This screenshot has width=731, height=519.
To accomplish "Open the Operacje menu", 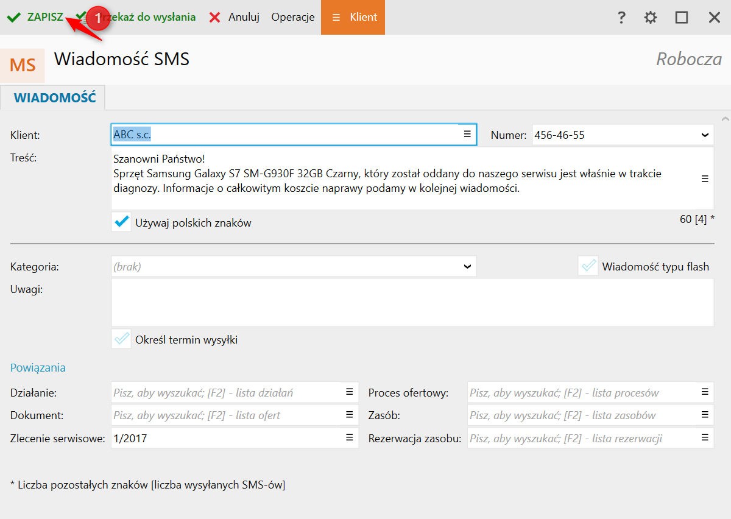I will (x=293, y=17).
